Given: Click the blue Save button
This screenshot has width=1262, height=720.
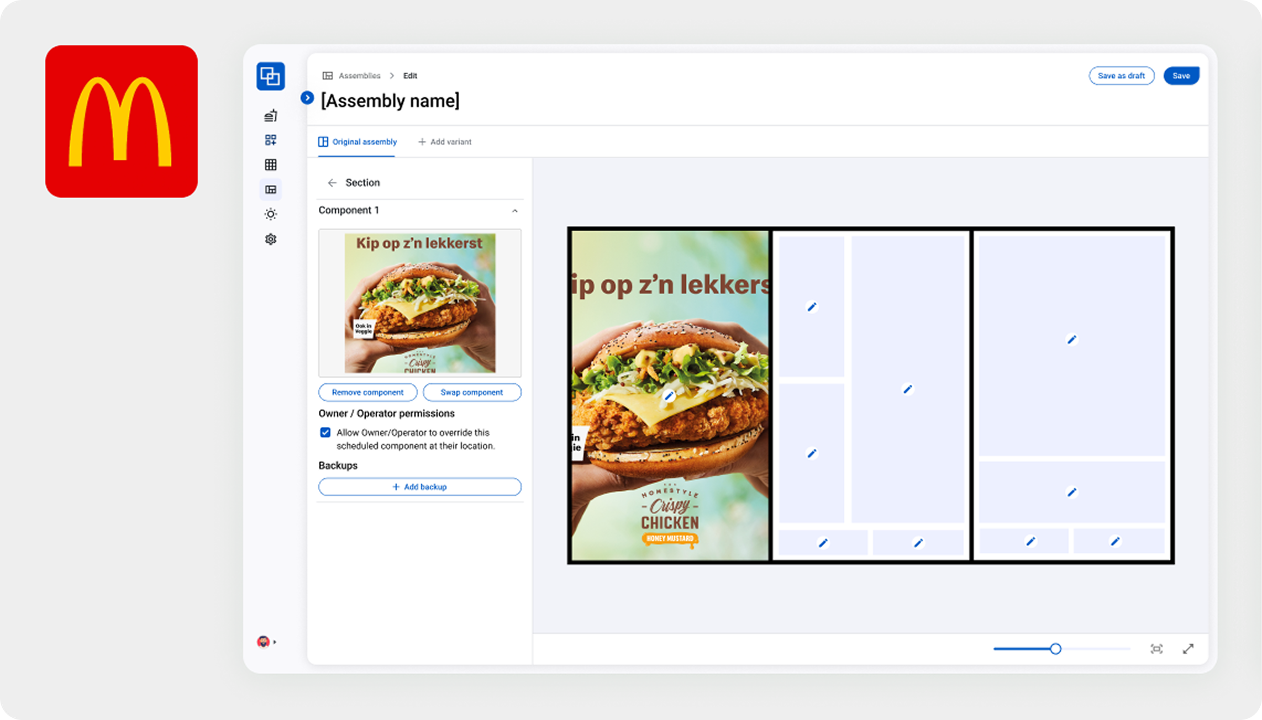Looking at the screenshot, I should 1181,76.
